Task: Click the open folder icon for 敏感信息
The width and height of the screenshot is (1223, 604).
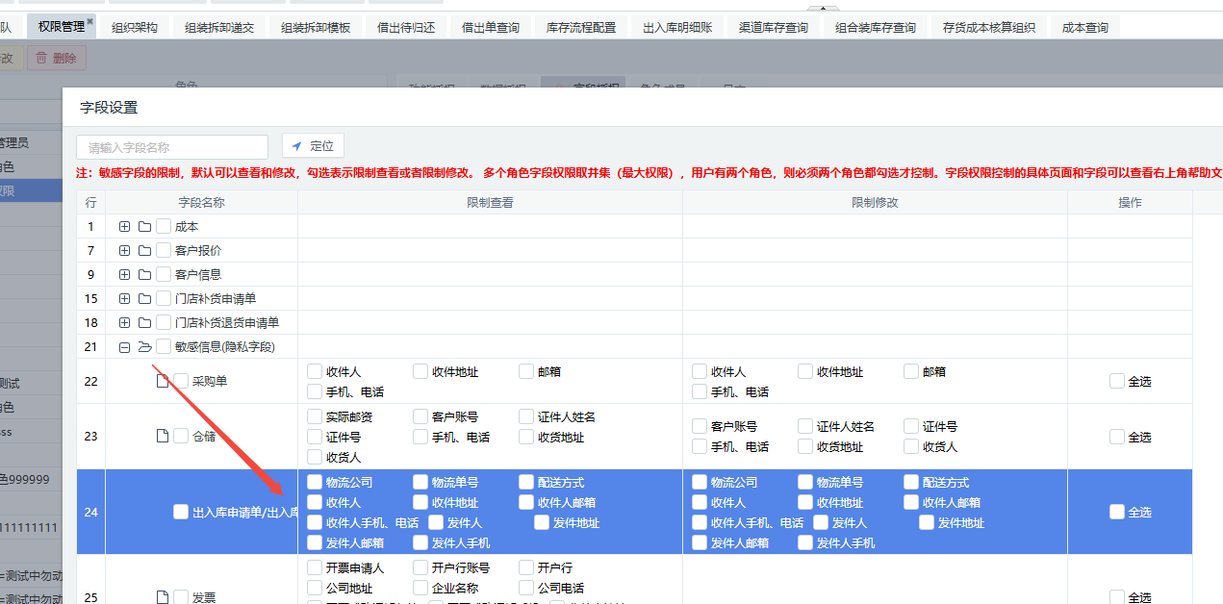Action: click(144, 347)
